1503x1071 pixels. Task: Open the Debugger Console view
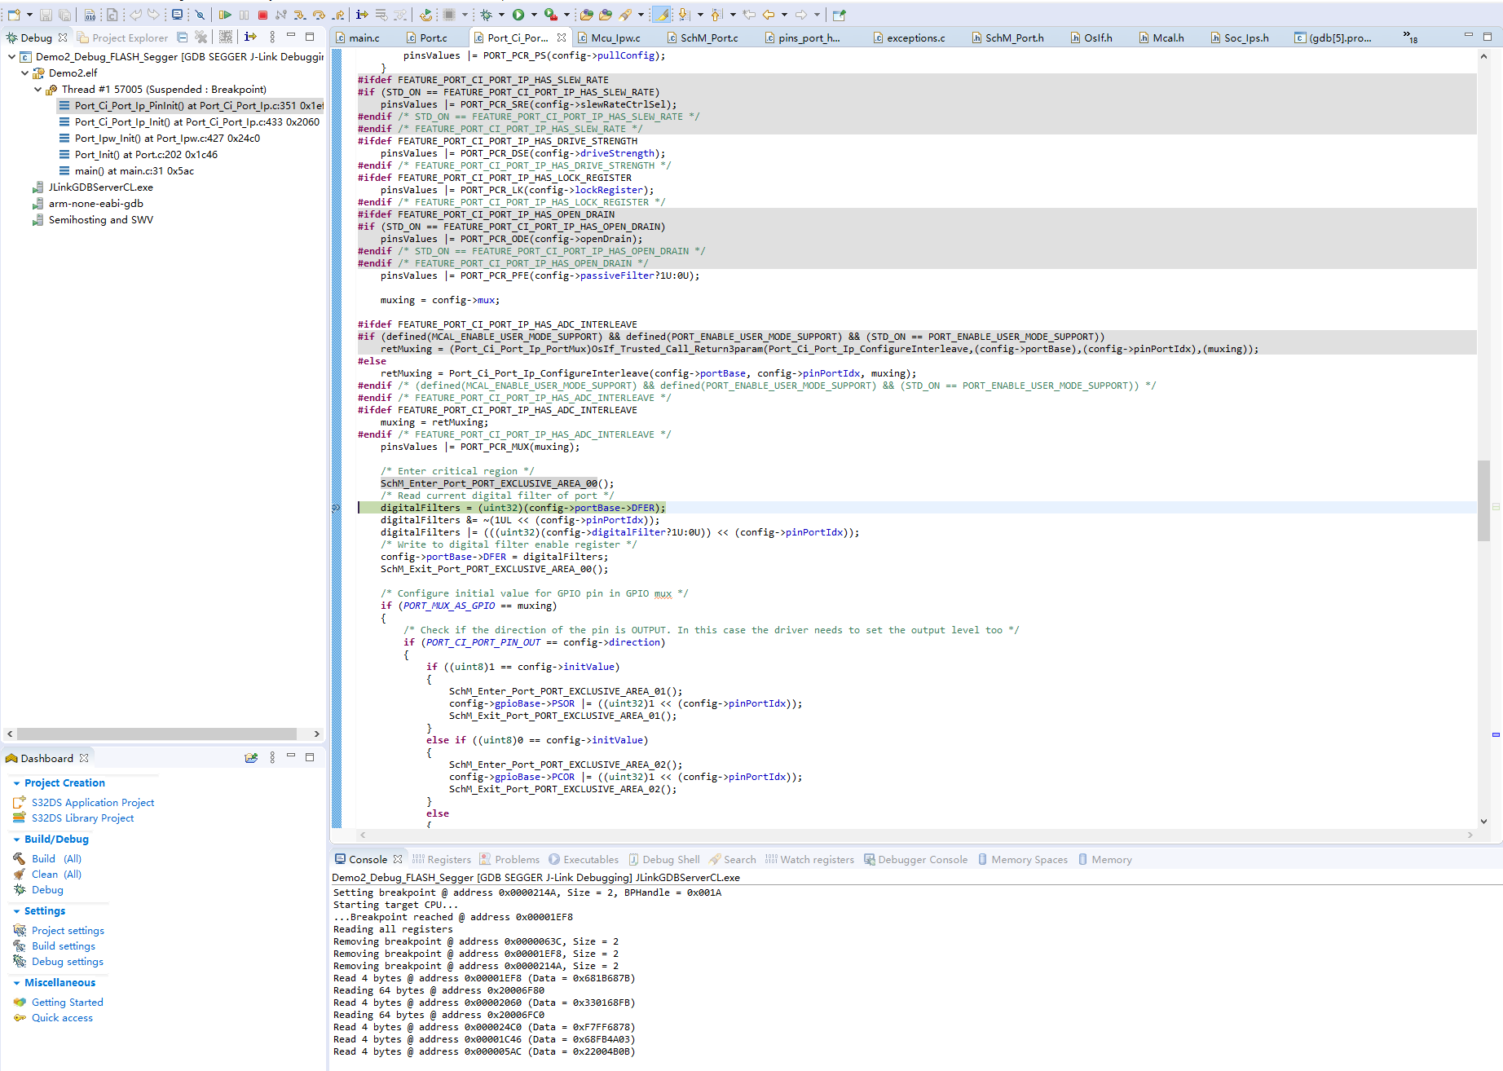923,859
